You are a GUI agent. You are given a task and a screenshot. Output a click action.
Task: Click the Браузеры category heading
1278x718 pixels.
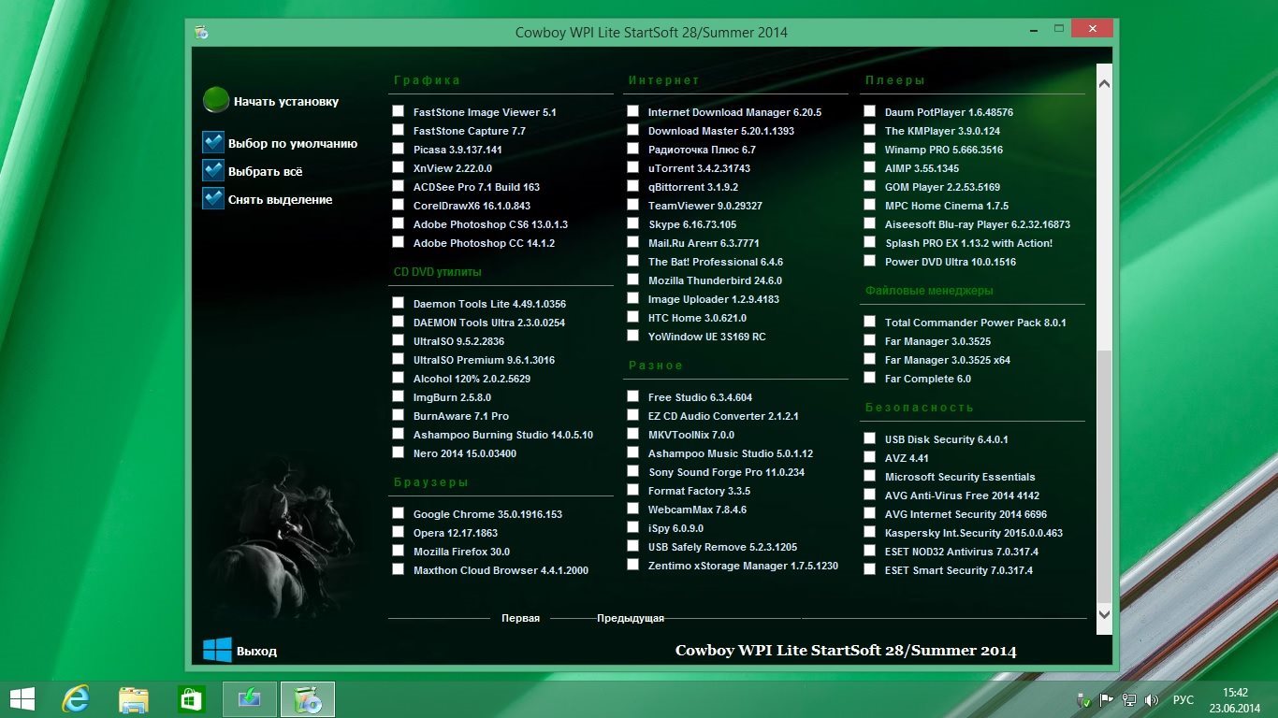pos(430,482)
